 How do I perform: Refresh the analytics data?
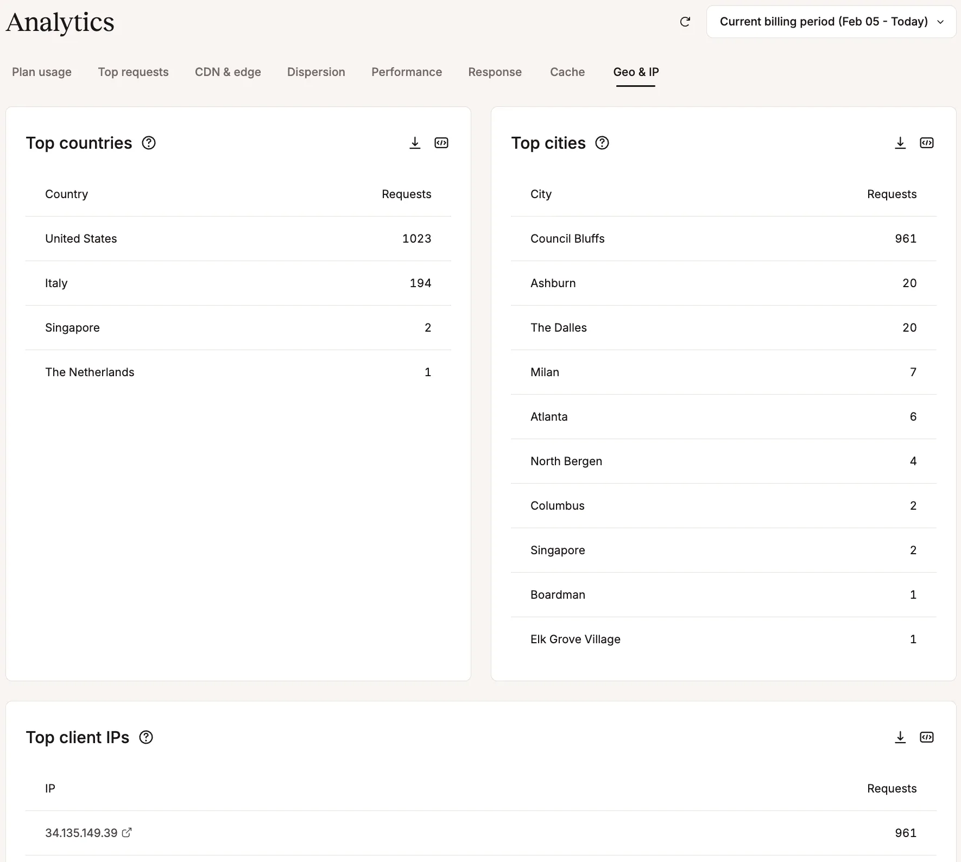click(685, 22)
